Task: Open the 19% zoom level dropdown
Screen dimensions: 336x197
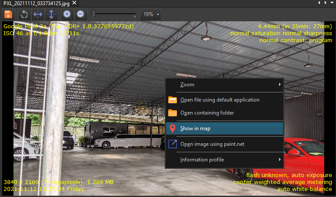Action: click(x=151, y=14)
